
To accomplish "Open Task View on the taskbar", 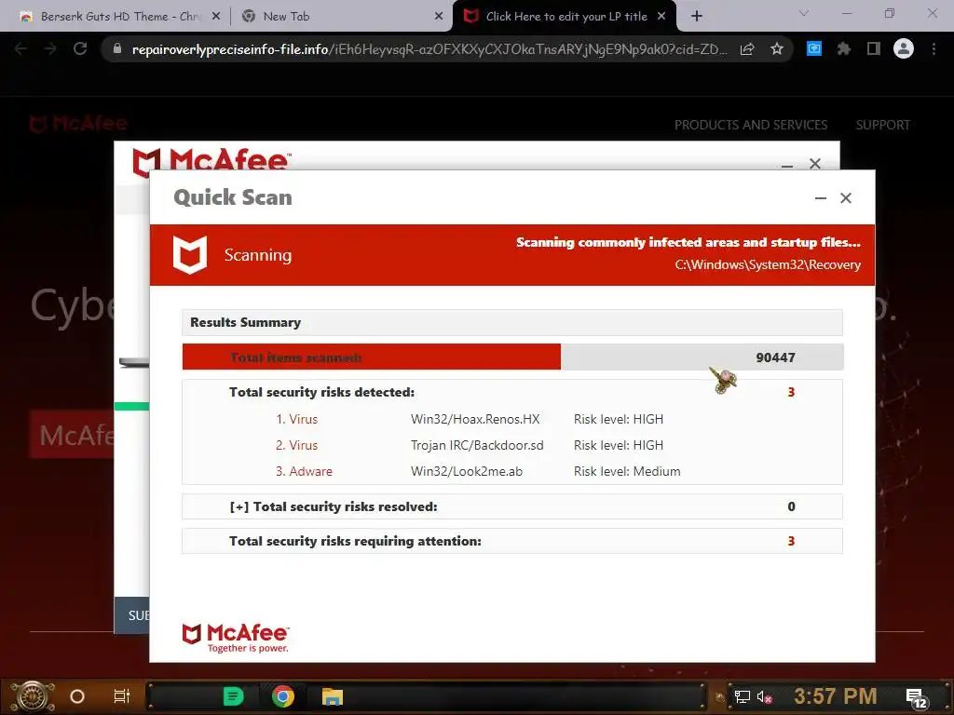I will click(x=122, y=696).
